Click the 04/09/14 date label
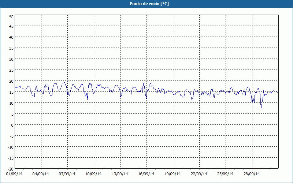Image resolution: width=293 pixels, height=183 pixels. 41,174
